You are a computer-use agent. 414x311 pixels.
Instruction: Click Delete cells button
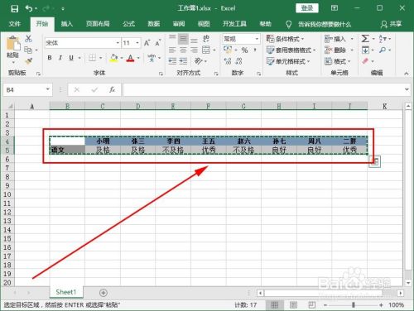click(x=335, y=50)
